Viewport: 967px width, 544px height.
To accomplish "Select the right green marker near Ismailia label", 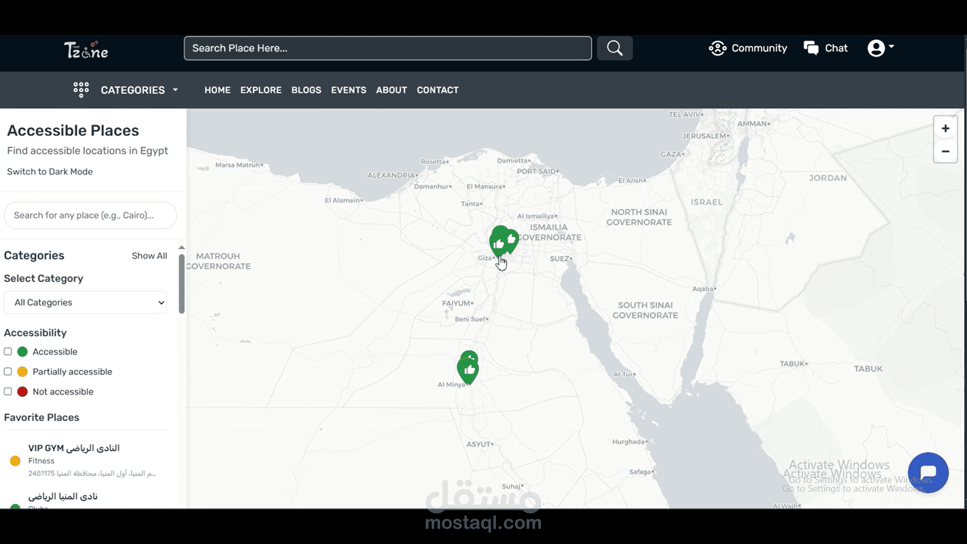I will [x=512, y=239].
